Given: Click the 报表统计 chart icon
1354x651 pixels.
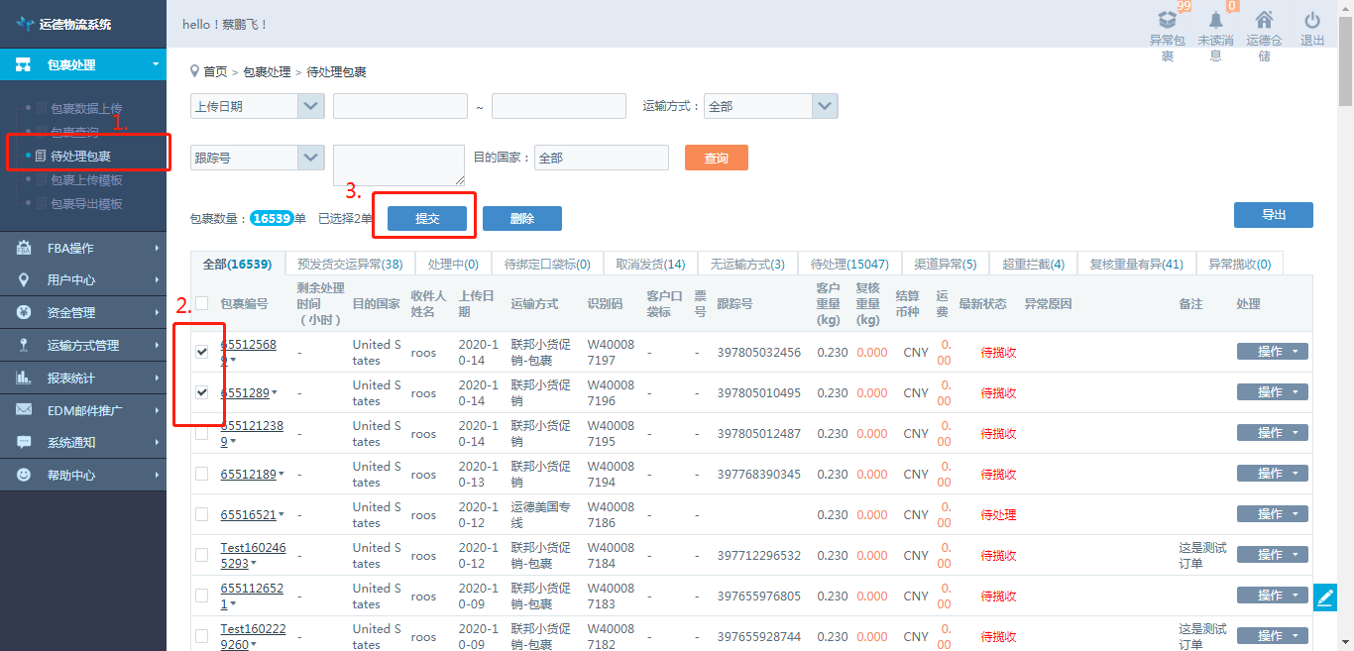Looking at the screenshot, I should pos(24,378).
